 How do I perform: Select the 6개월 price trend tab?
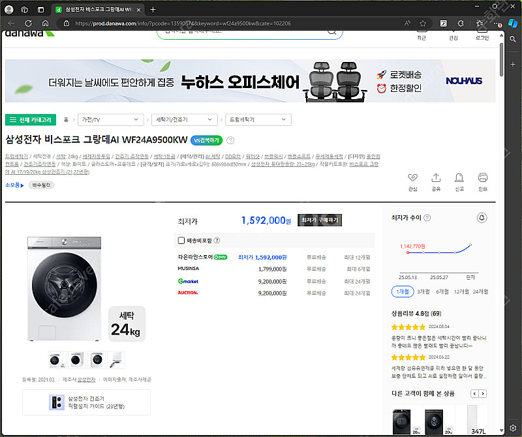click(x=442, y=292)
